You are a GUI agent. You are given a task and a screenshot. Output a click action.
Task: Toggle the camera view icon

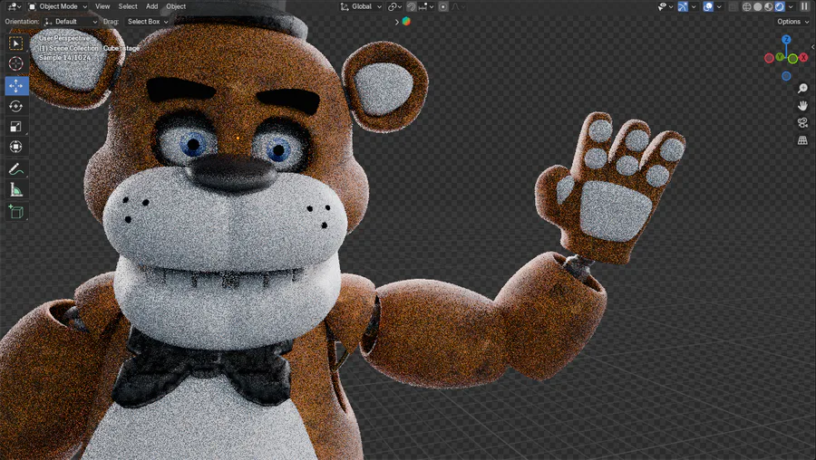(x=802, y=122)
